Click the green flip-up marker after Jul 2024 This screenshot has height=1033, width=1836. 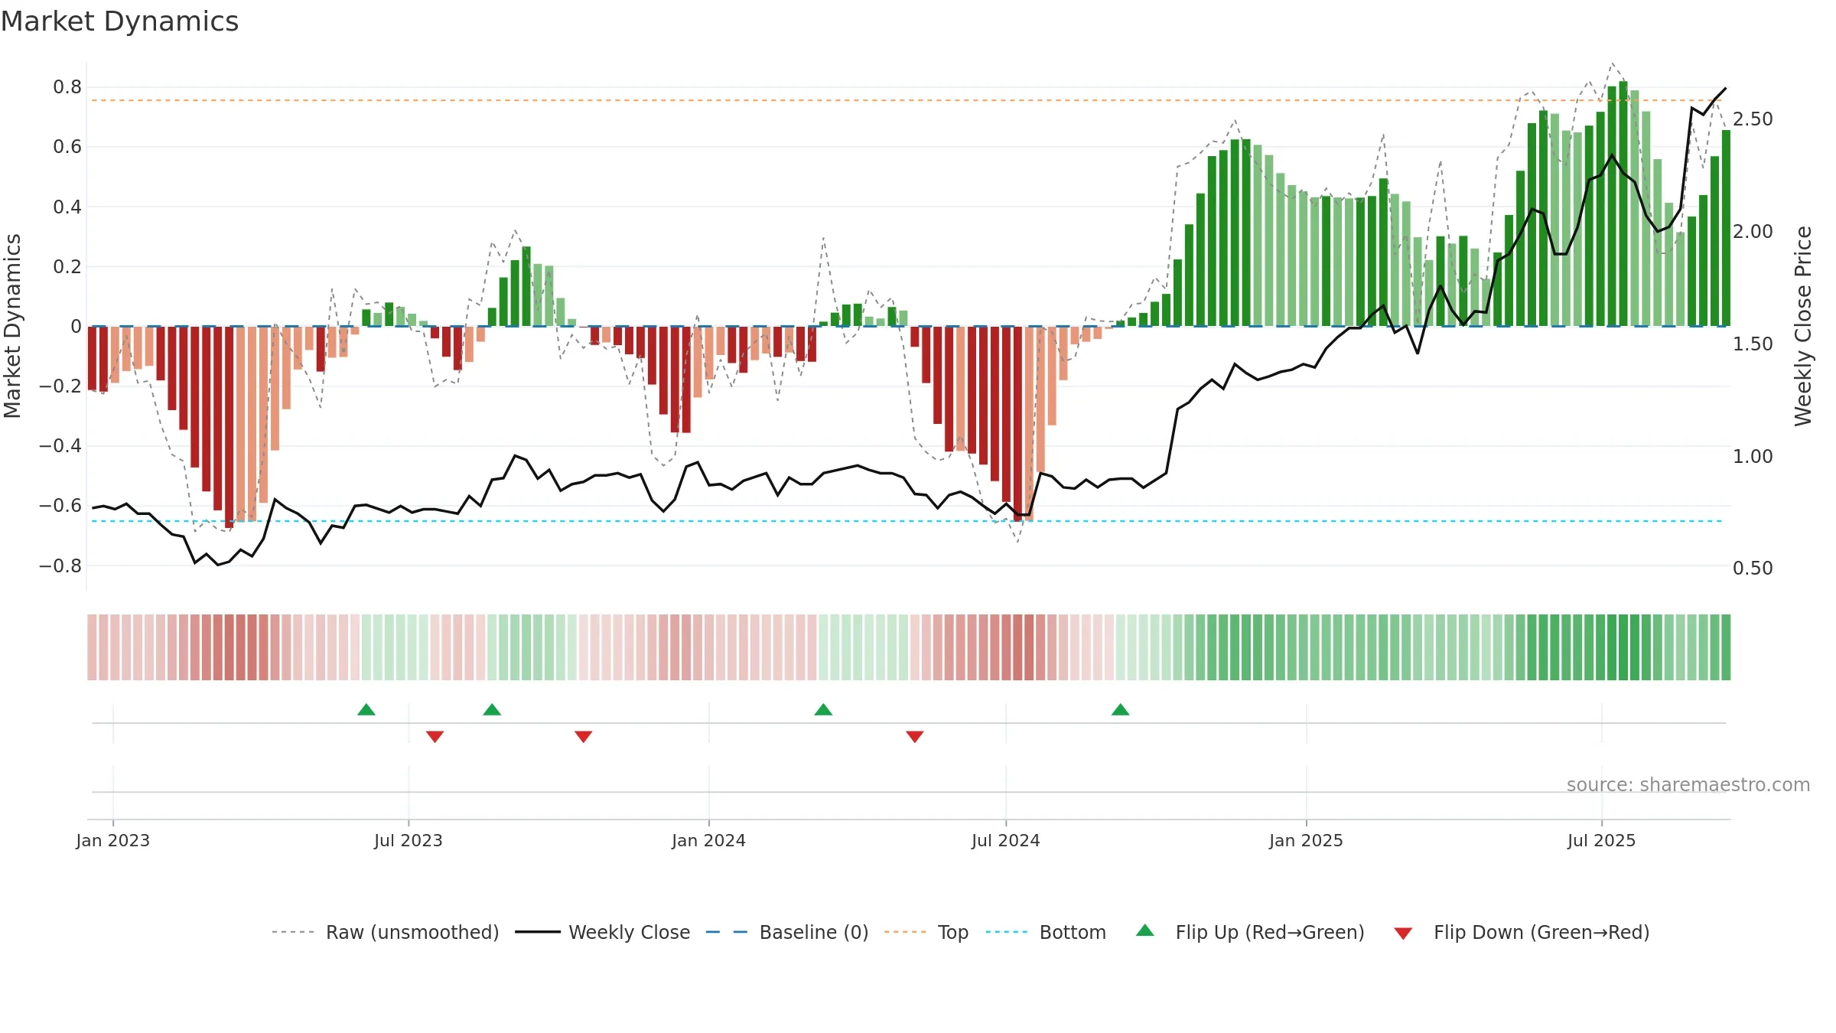(1121, 709)
